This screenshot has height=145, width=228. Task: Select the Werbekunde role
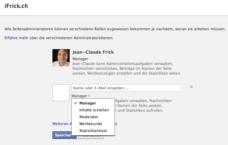pyautogui.click(x=90, y=124)
